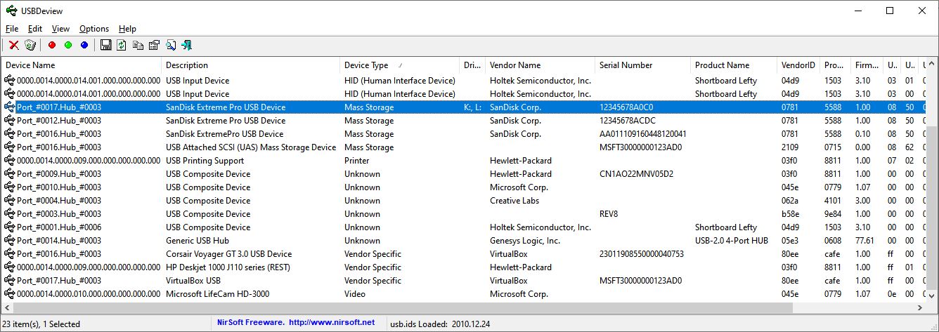Open the File menu

(12, 29)
